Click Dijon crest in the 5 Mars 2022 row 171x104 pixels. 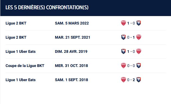[x=123, y=23]
